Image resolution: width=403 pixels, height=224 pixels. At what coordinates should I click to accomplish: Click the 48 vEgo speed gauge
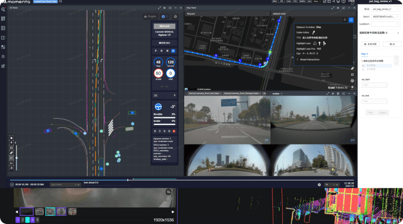[159, 62]
